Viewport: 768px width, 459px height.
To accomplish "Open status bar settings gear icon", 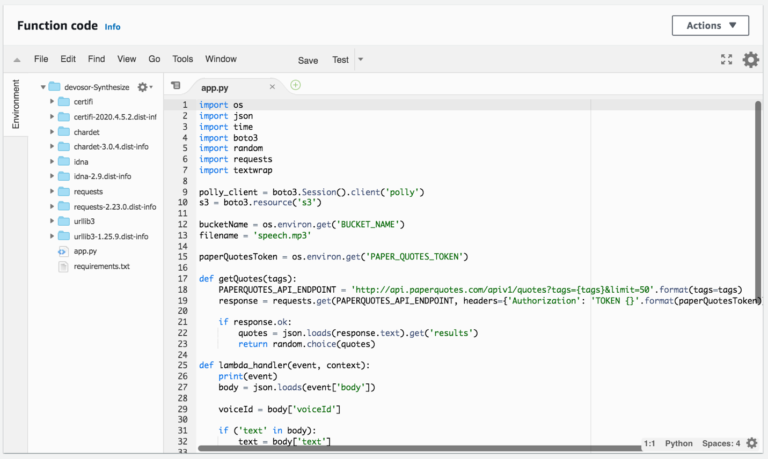I will tap(752, 443).
